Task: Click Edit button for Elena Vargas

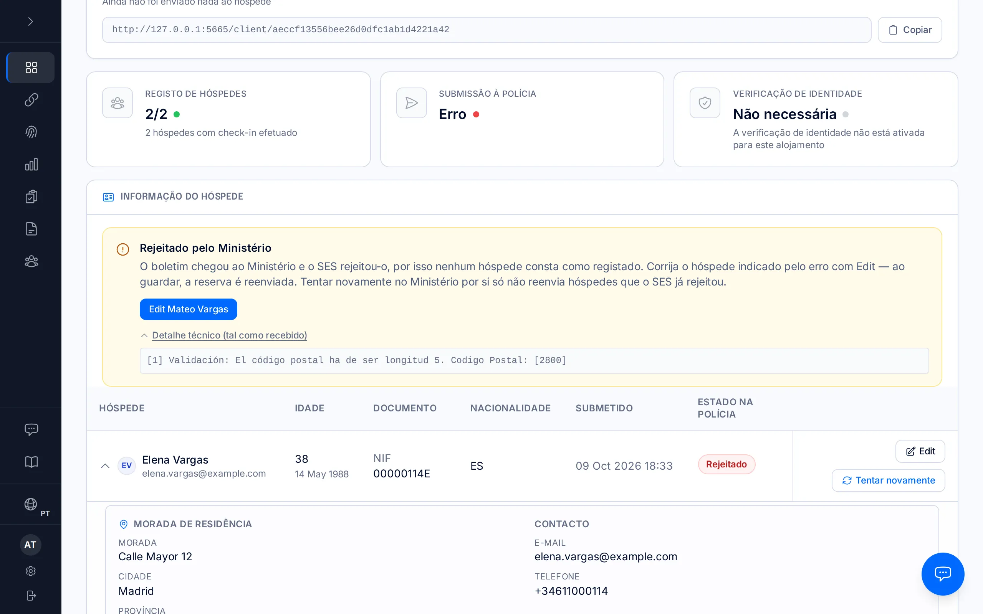Action: [x=920, y=451]
